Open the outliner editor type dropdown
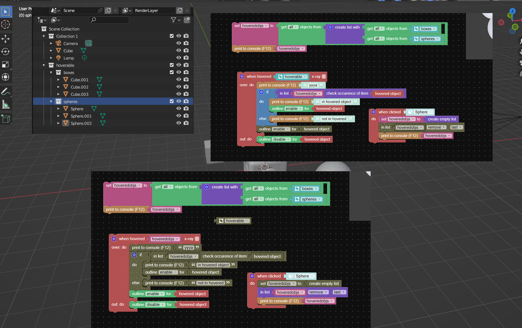This screenshot has width=522, height=328. click(x=42, y=20)
